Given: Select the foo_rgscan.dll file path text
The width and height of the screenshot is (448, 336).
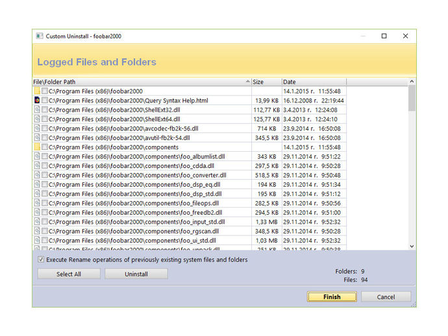Looking at the screenshot, I should click(x=134, y=231).
